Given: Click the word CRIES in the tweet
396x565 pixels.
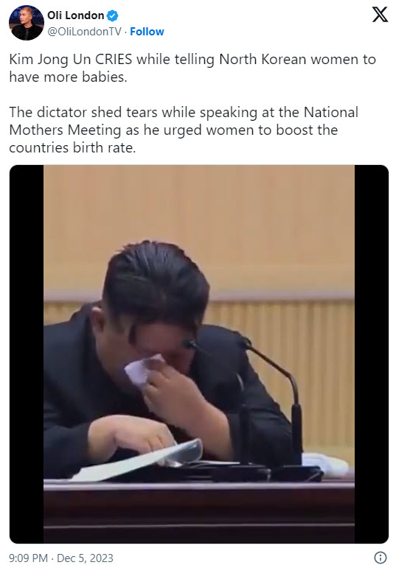Looking at the screenshot, I should tap(114, 60).
